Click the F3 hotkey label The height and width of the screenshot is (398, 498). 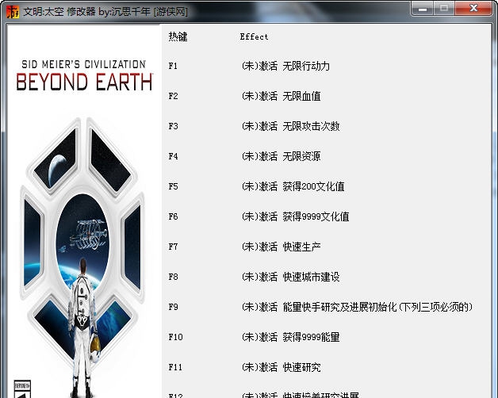[x=173, y=126]
